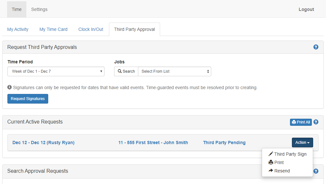Click the info icon before signatures notice
This screenshot has width=326, height=184.
10,87
